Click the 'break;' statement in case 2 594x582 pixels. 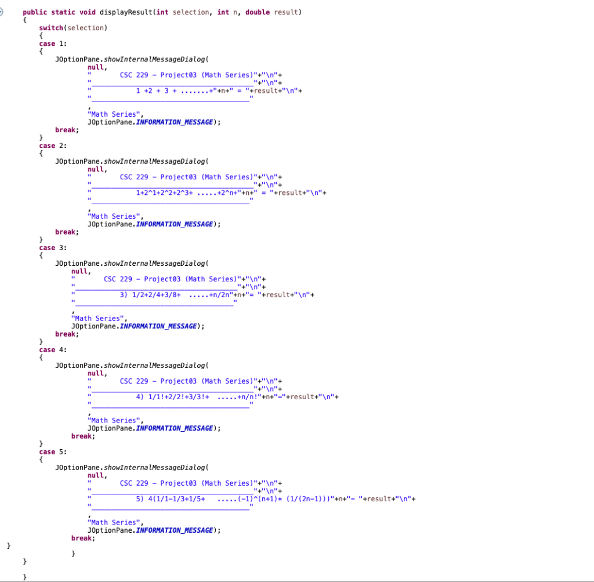(67, 232)
